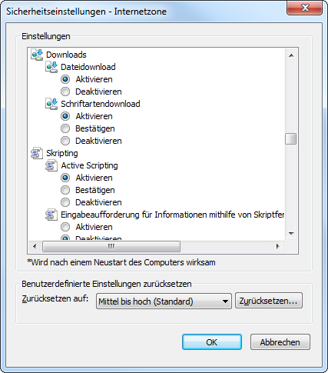Click the left arrow of the horizontal scrollbar
This screenshot has height=373, width=328.
click(x=35, y=247)
